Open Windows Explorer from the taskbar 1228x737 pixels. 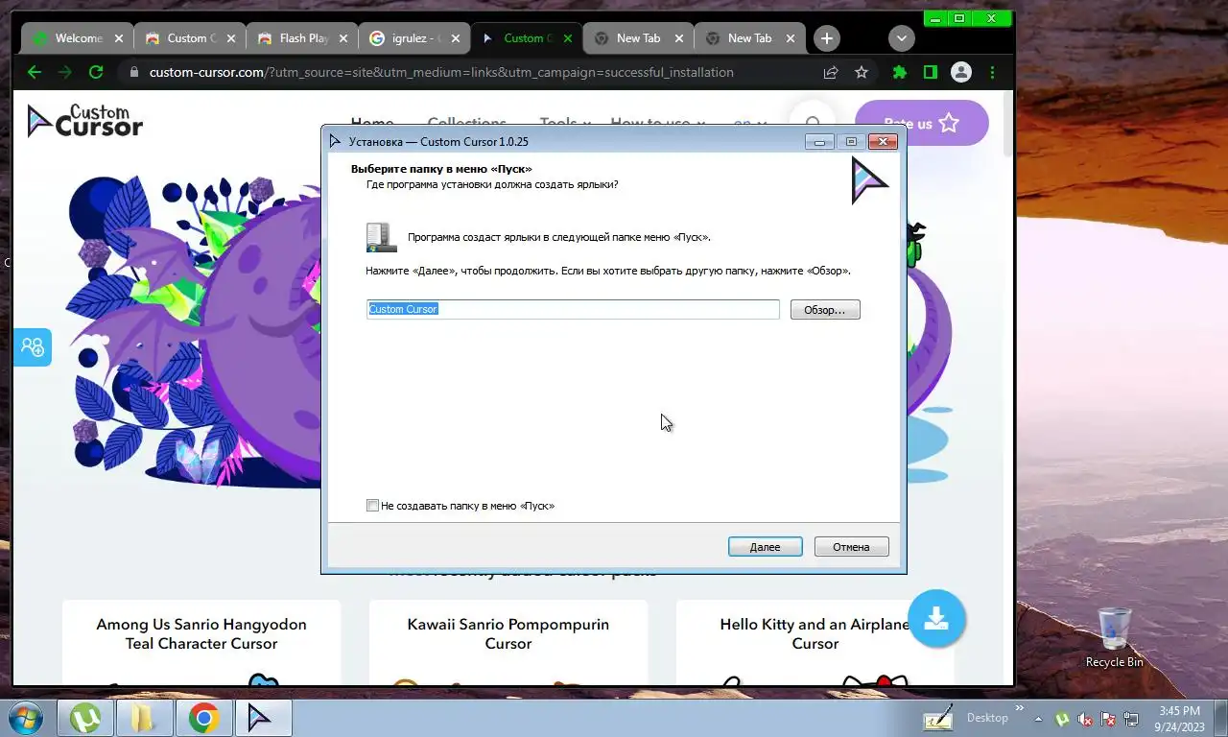[x=144, y=718]
